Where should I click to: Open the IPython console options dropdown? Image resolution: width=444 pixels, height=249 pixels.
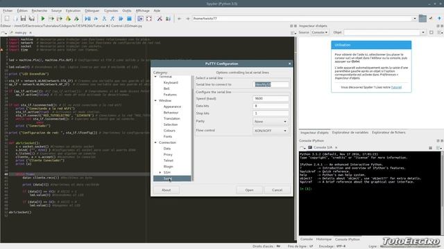click(439, 147)
